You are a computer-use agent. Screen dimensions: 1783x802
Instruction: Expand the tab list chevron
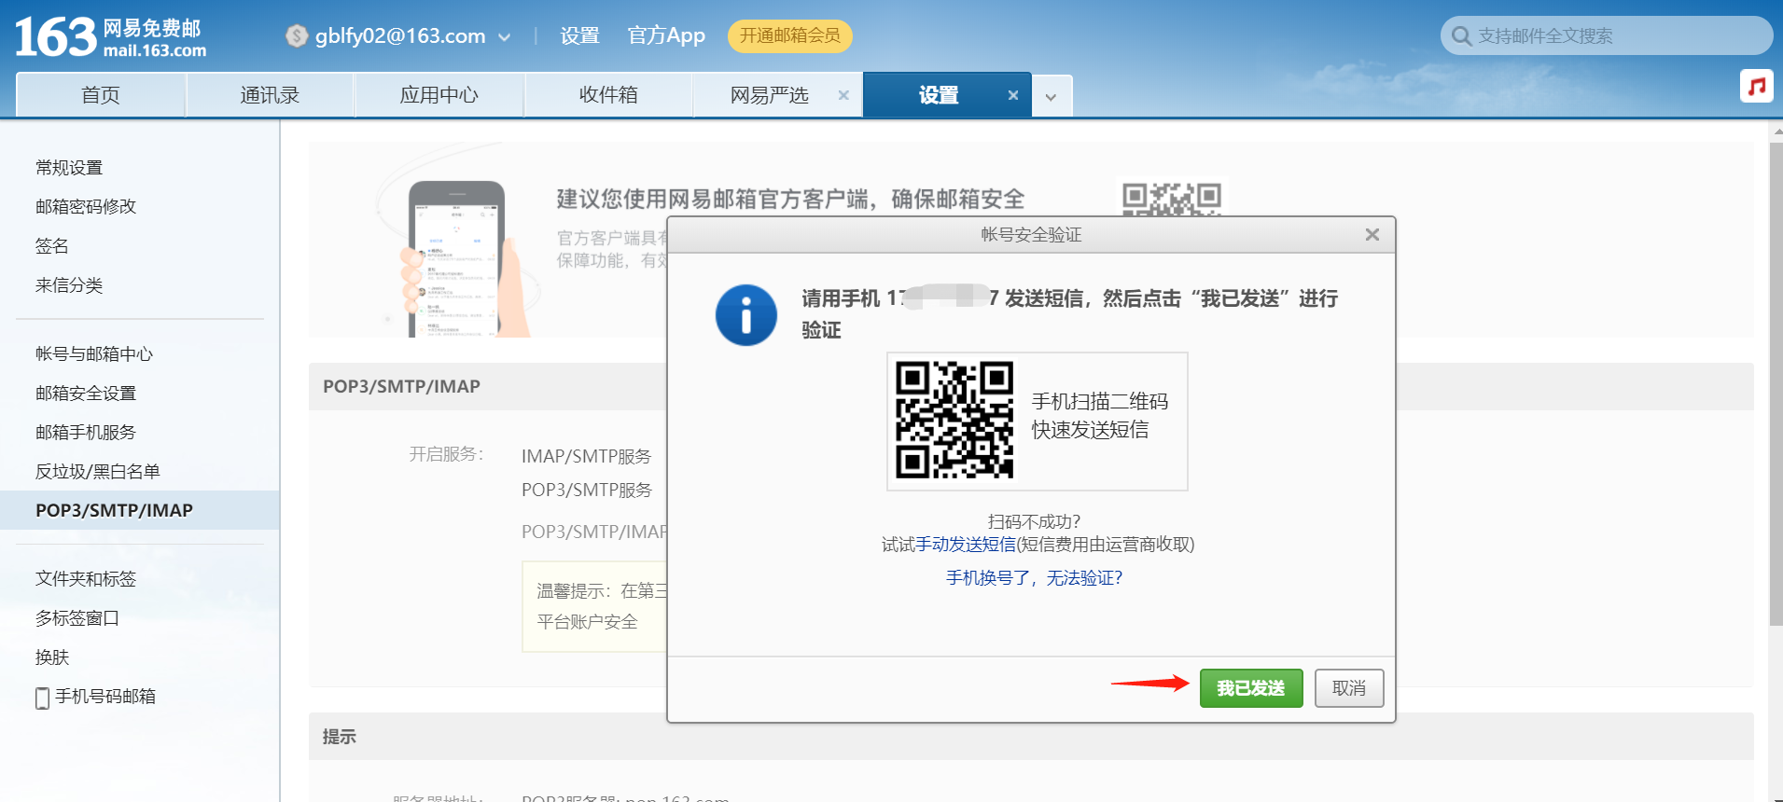pyautogui.click(x=1052, y=97)
